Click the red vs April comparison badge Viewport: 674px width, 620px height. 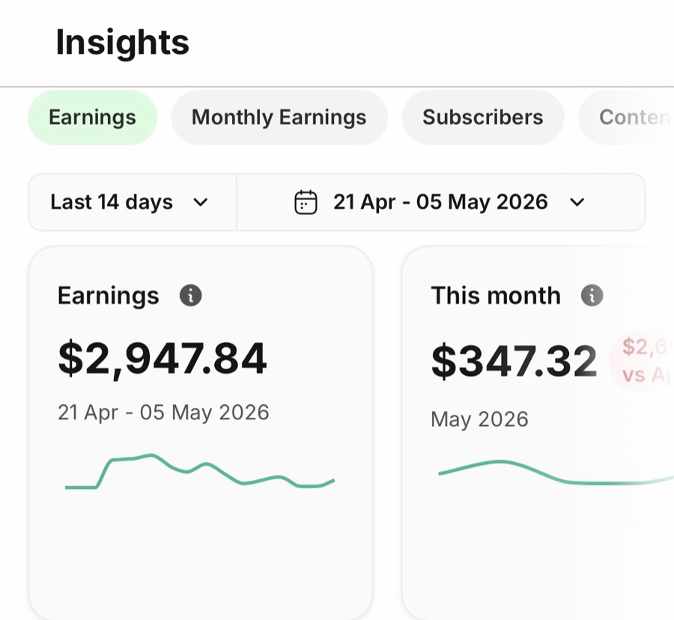point(641,361)
